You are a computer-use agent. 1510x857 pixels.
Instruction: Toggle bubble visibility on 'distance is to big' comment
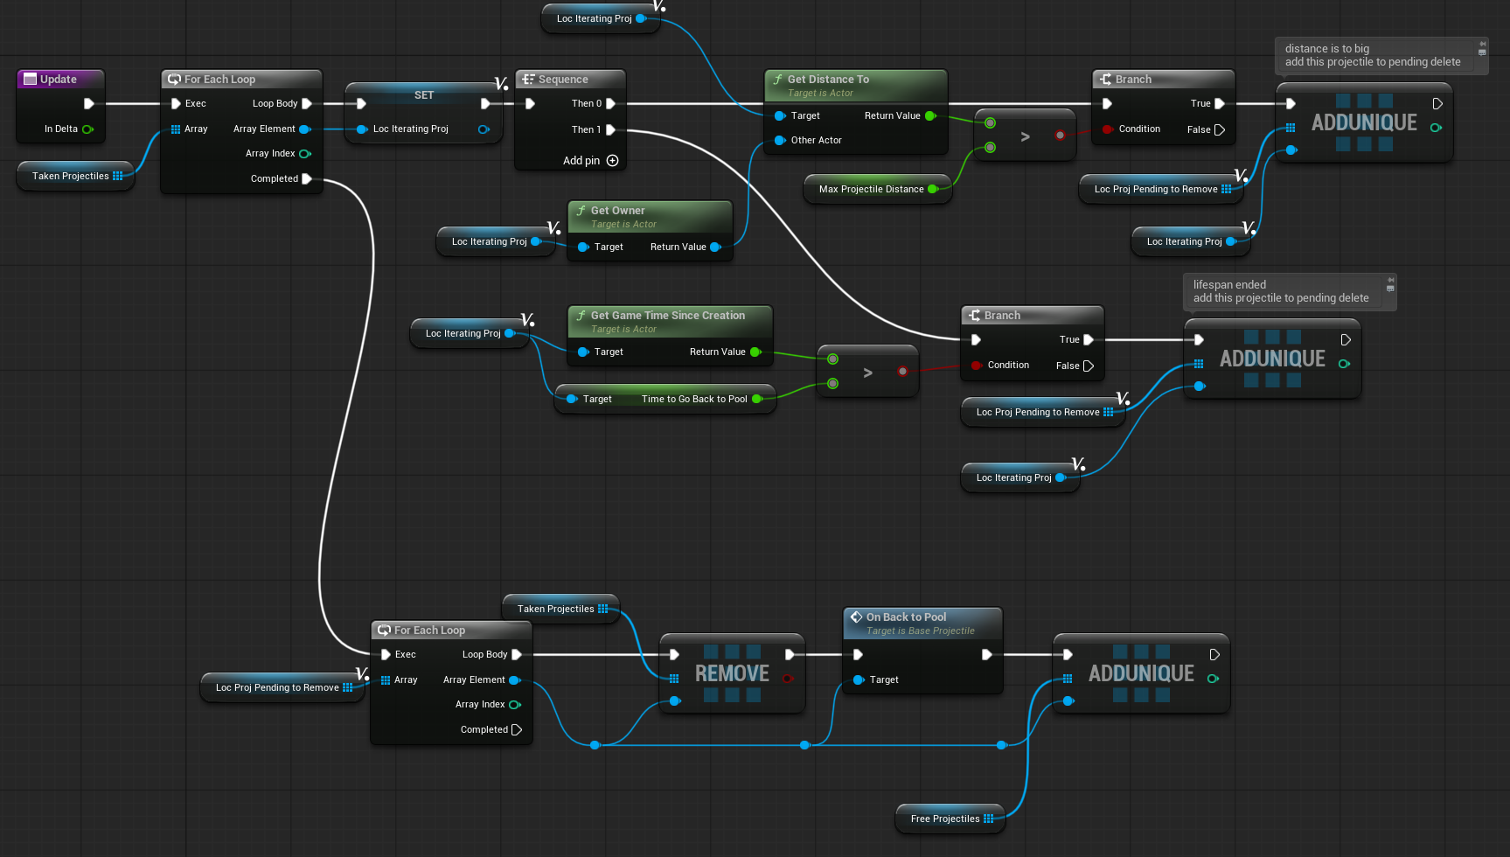click(1482, 53)
